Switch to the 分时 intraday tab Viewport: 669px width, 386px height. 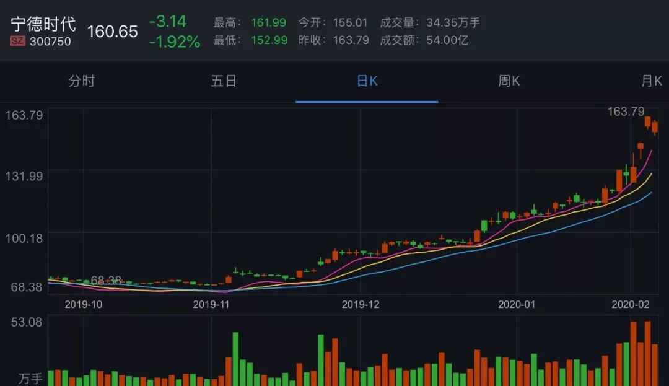click(82, 81)
